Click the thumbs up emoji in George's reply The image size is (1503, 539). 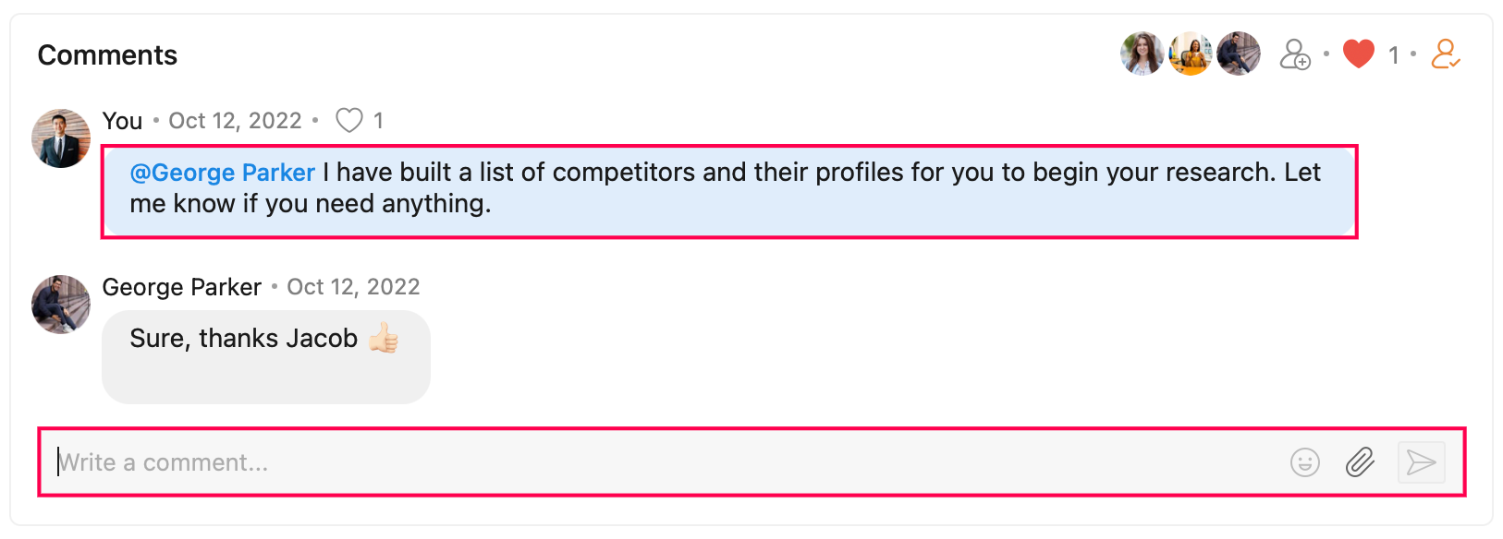point(384,339)
